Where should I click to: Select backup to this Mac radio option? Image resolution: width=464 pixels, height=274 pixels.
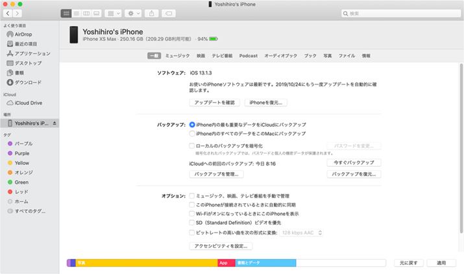[x=192, y=134]
